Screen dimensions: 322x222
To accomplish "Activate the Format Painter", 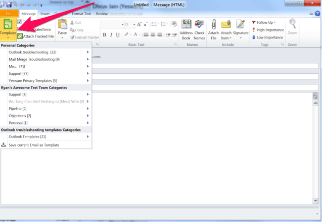I will pyautogui.click(x=84, y=37).
